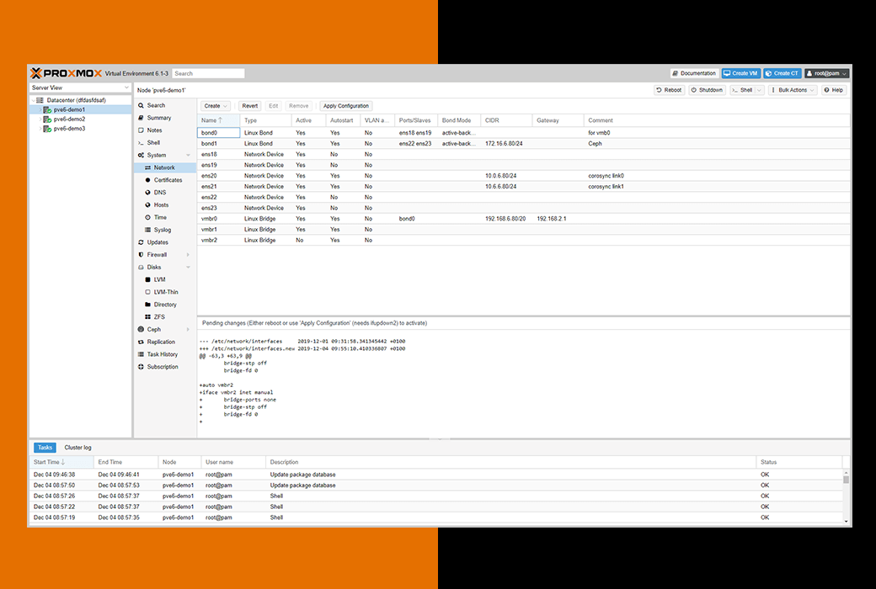876x589 pixels.
Task: Sort by the CIDR column header
Action: [506, 120]
